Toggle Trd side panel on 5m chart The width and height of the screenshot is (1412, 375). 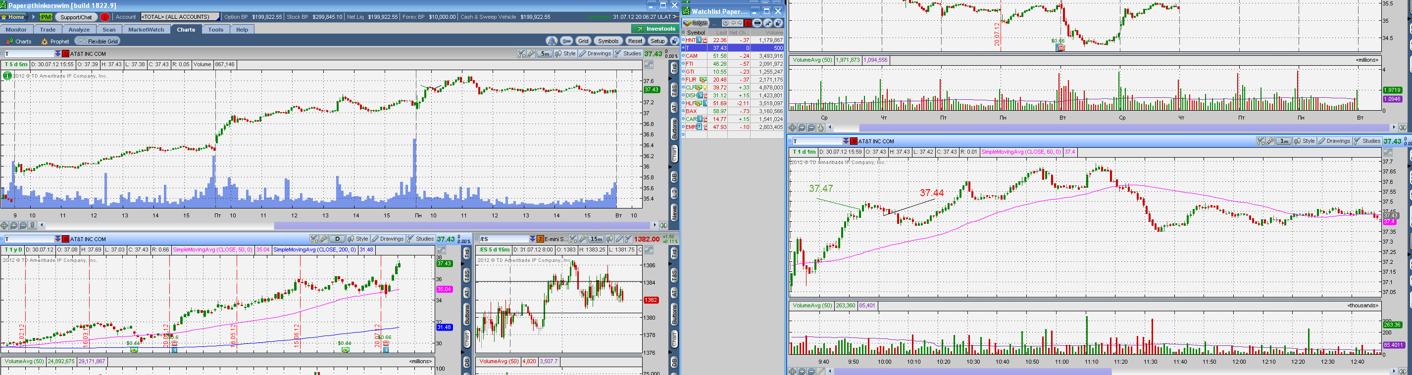point(674,68)
